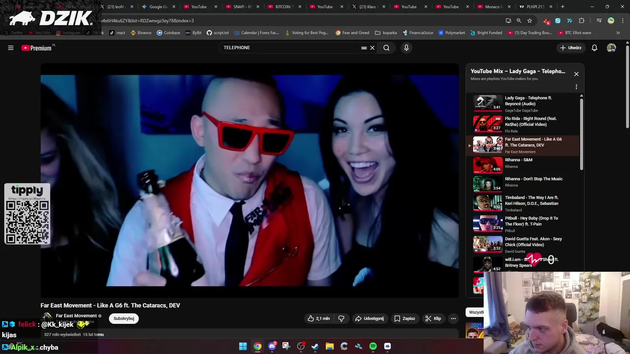Click the Pitbull - Hey Baby thumbnail
This screenshot has width=630, height=354.
pyautogui.click(x=488, y=223)
